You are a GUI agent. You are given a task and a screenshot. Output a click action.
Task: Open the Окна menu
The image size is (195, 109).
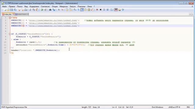(x=89, y=6)
